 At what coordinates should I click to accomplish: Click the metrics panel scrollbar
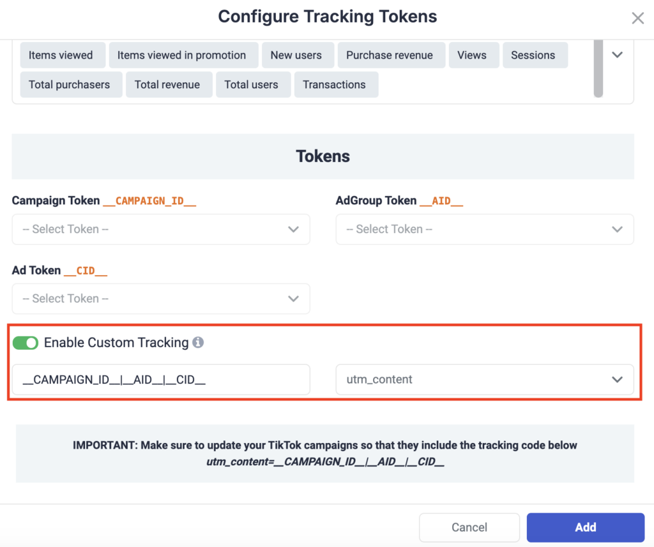(598, 70)
